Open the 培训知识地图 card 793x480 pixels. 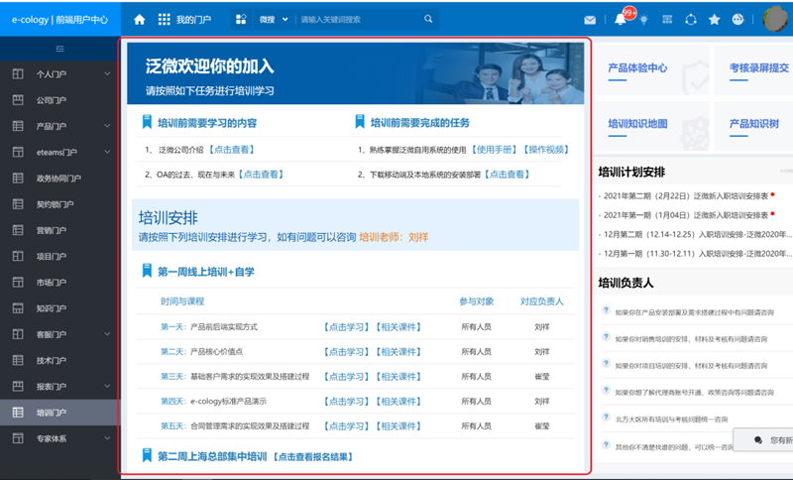[651, 125]
